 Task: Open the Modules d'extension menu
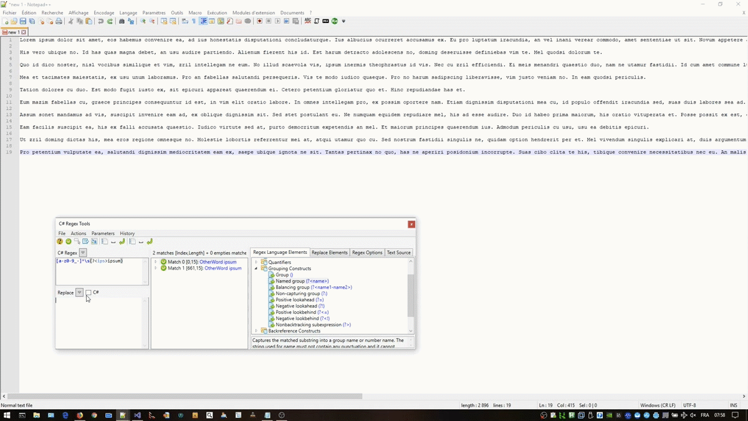pyautogui.click(x=253, y=12)
